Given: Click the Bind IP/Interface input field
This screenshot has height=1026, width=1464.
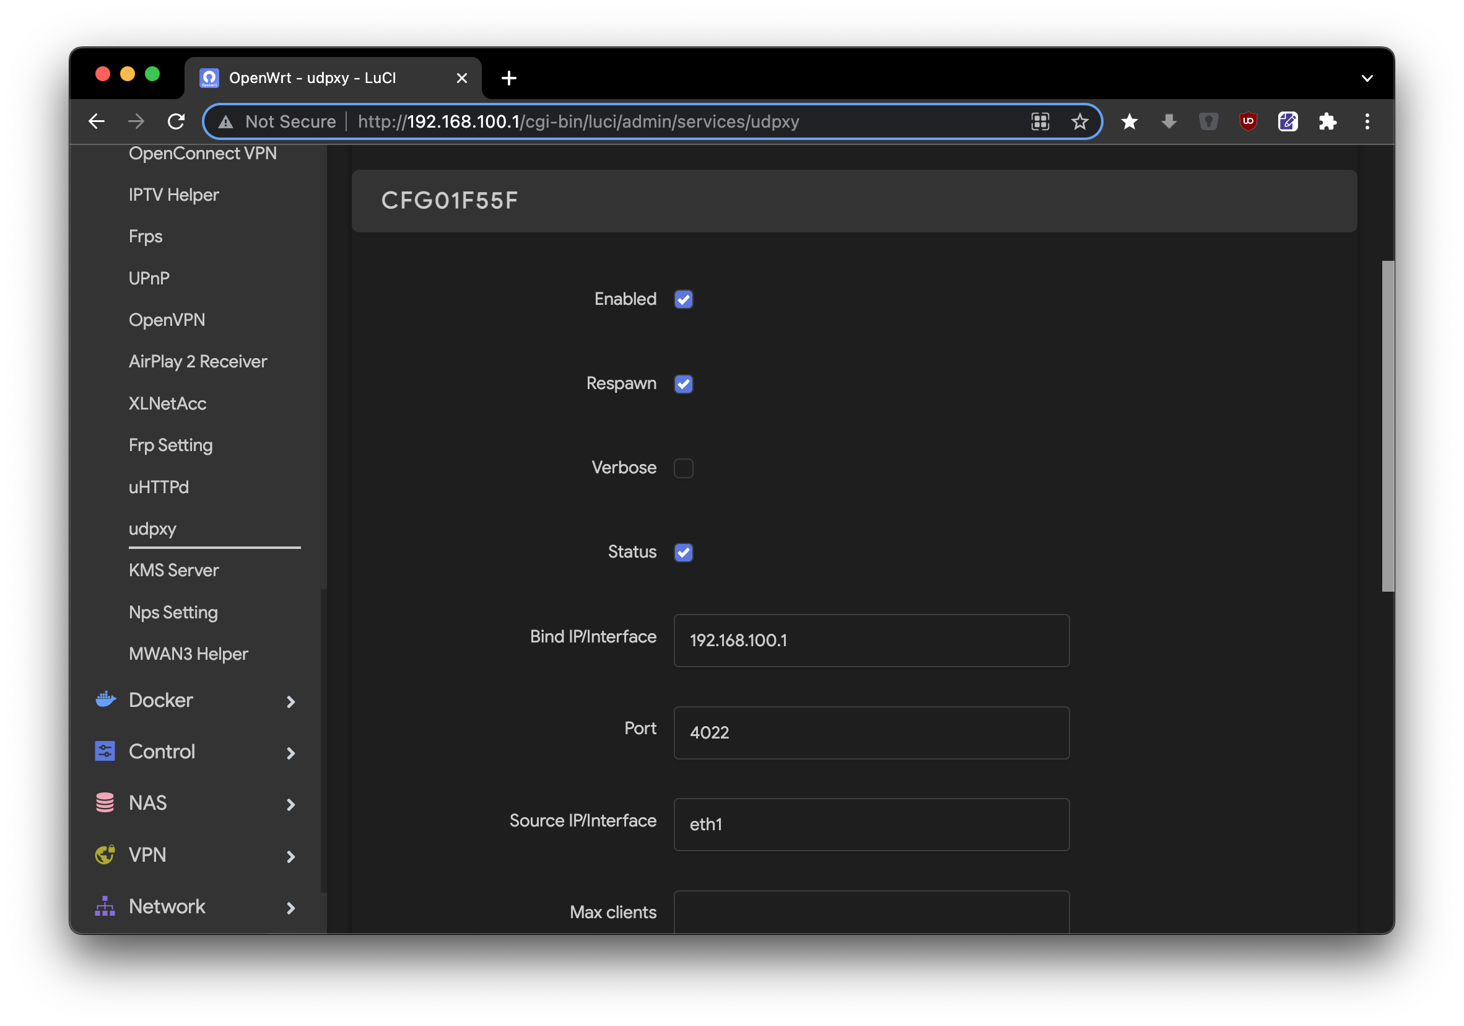Looking at the screenshot, I should (x=871, y=640).
